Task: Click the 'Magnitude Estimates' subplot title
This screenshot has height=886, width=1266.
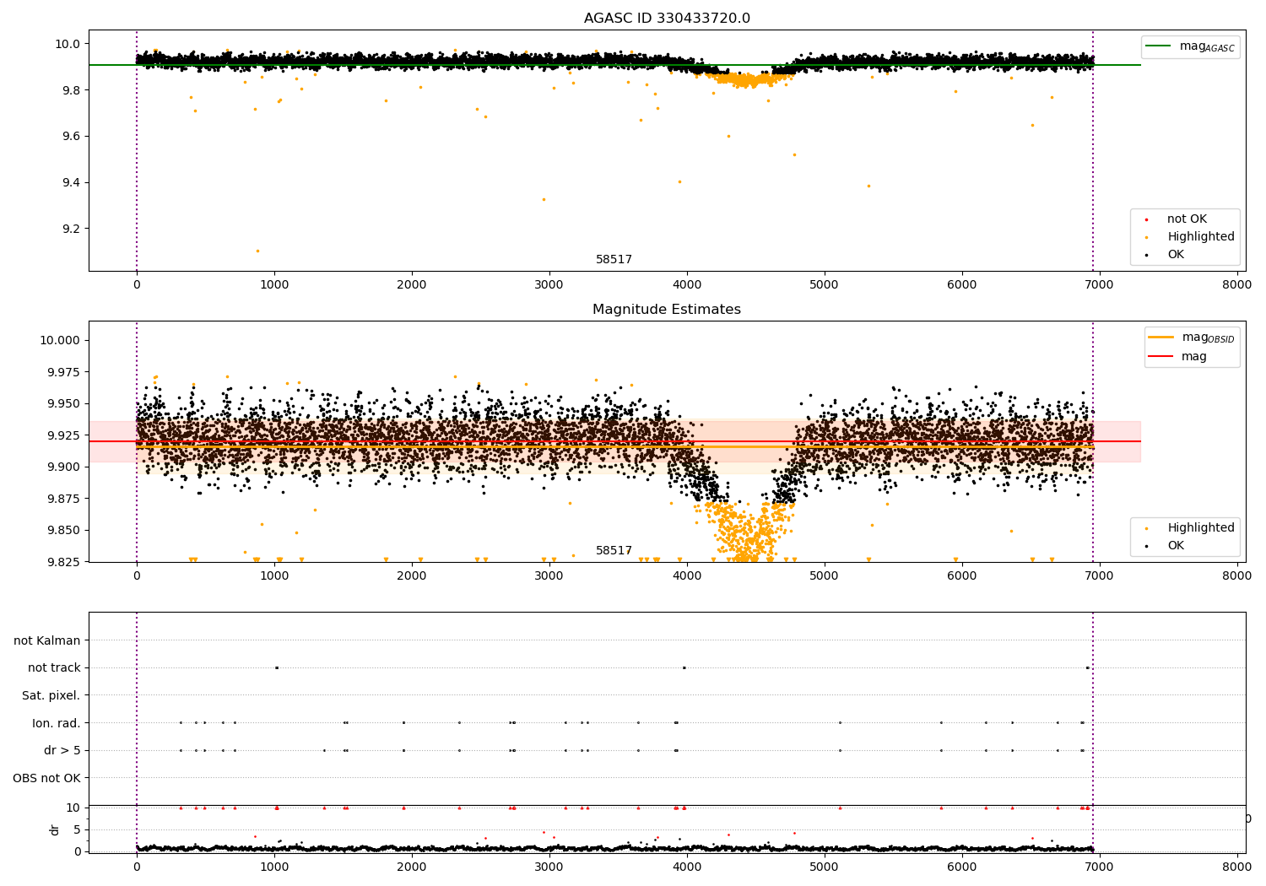Action: click(x=667, y=310)
